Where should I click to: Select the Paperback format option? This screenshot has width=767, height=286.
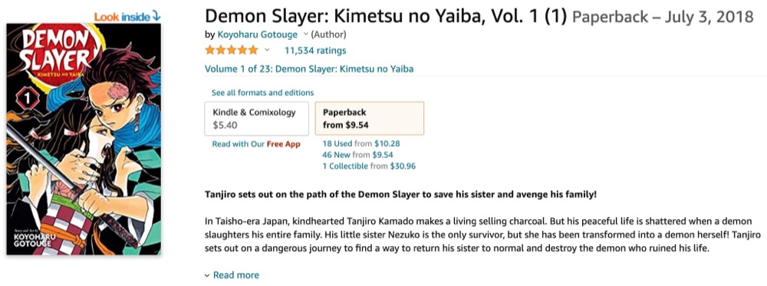[370, 118]
